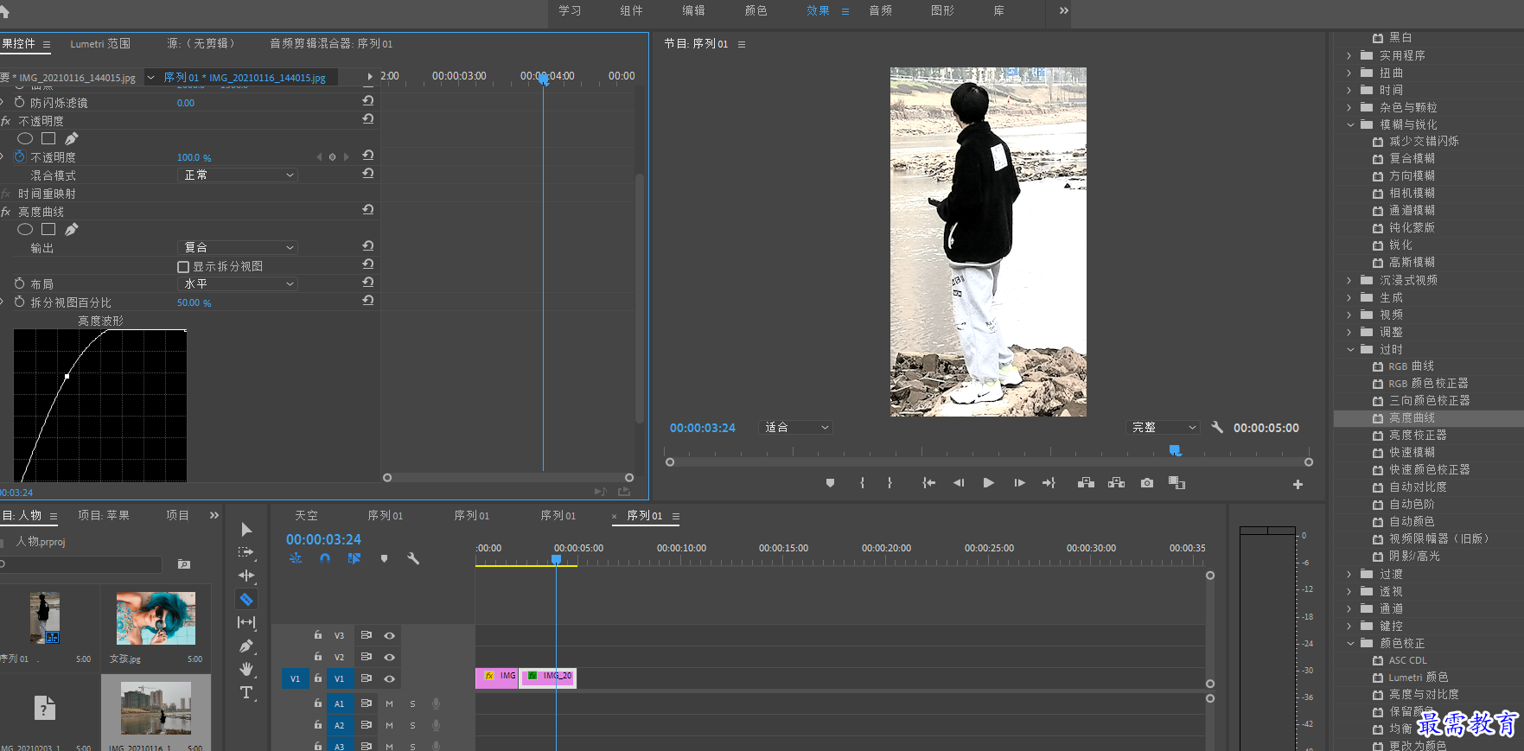
Task: Toggle linked selection in timeline
Action: coord(354,558)
